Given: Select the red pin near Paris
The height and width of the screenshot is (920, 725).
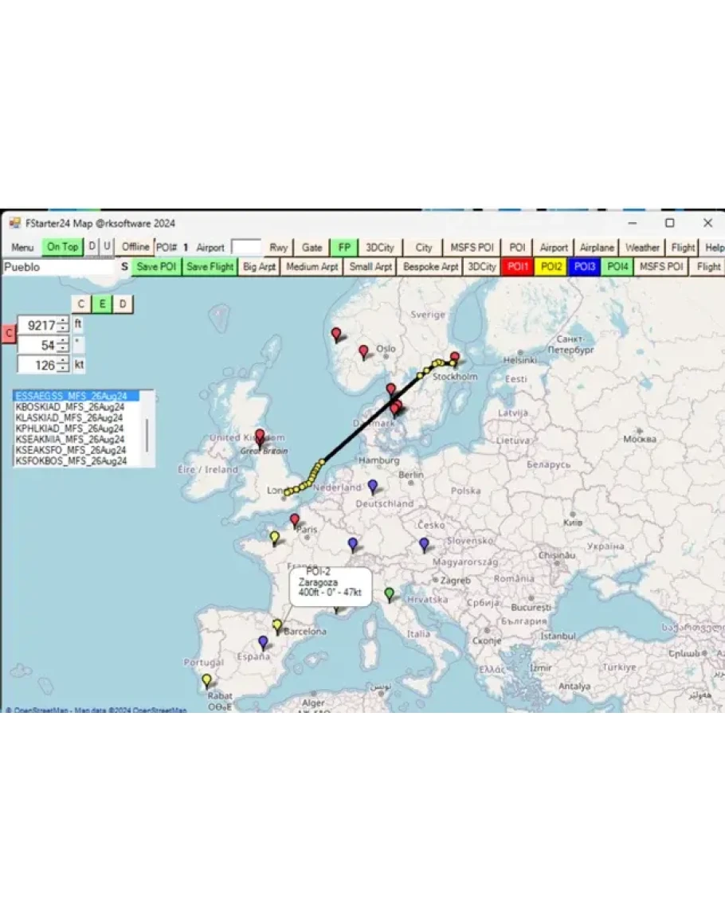Looking at the screenshot, I should (x=294, y=519).
